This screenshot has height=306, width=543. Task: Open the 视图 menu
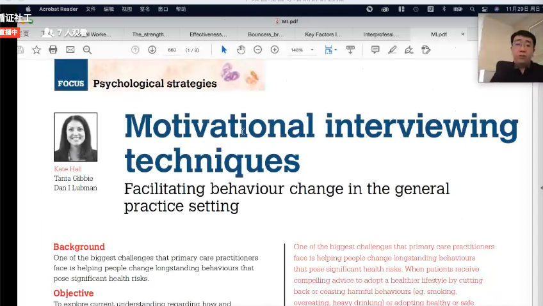tap(127, 9)
